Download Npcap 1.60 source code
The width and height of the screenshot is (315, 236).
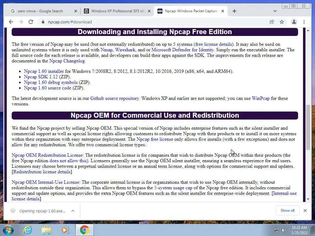pos(48,88)
